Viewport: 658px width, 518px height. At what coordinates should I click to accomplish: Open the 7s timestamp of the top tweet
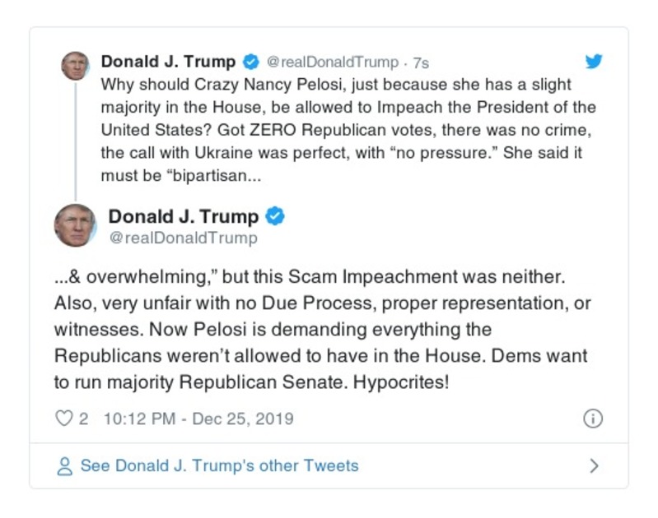click(x=421, y=62)
